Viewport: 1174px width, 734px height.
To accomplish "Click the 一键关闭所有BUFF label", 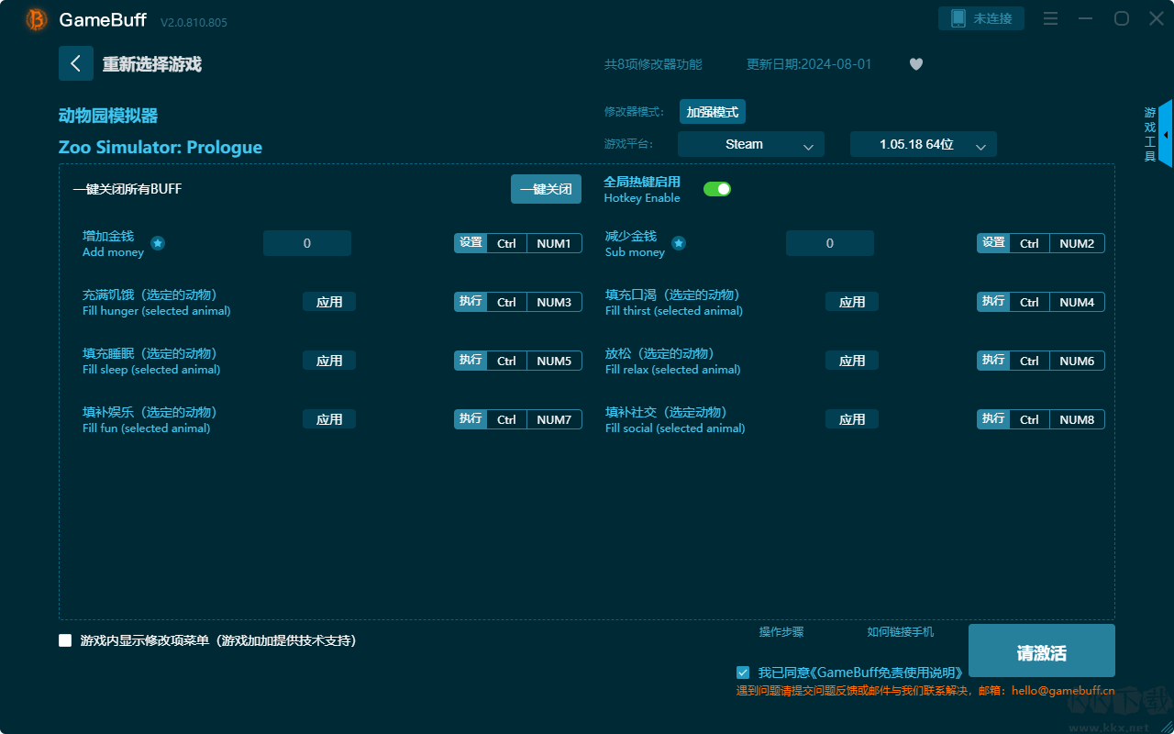I will [127, 189].
